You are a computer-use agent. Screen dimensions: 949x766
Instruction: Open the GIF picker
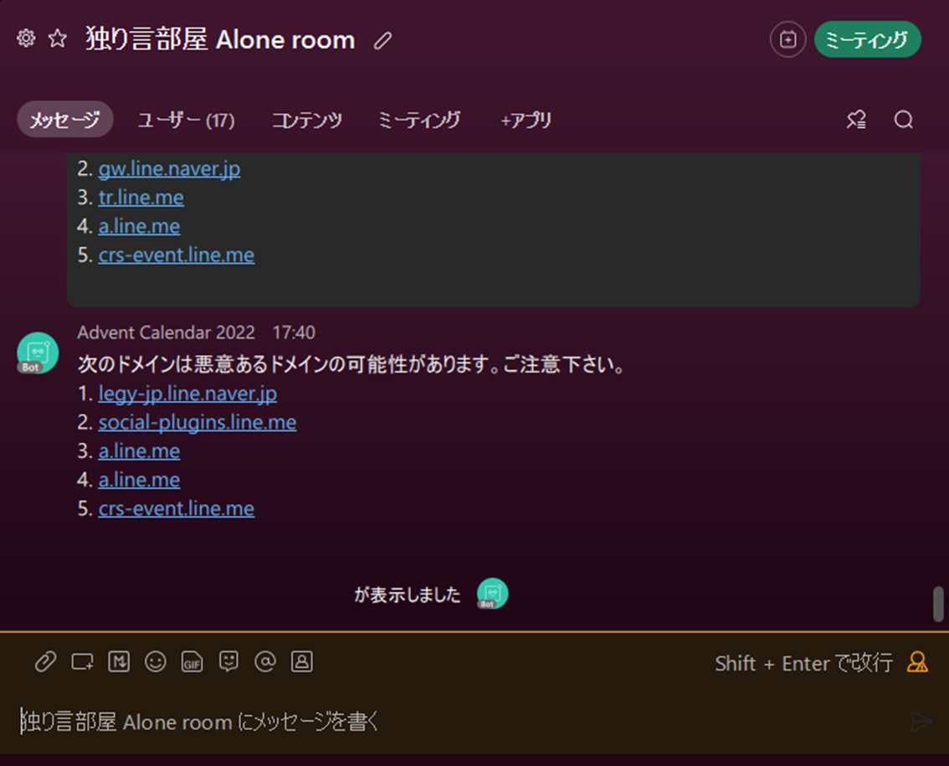point(192,661)
